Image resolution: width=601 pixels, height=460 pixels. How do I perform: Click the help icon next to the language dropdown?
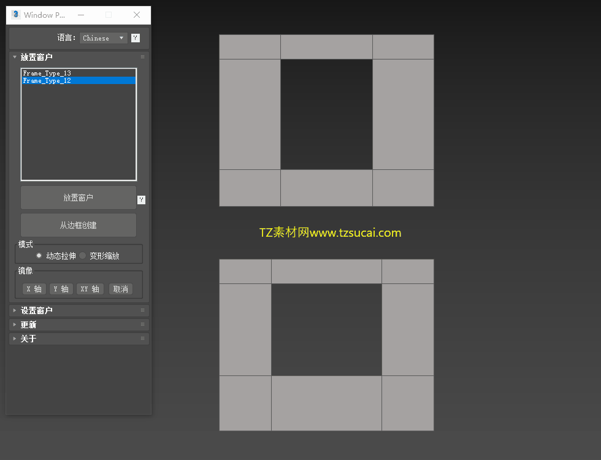136,38
